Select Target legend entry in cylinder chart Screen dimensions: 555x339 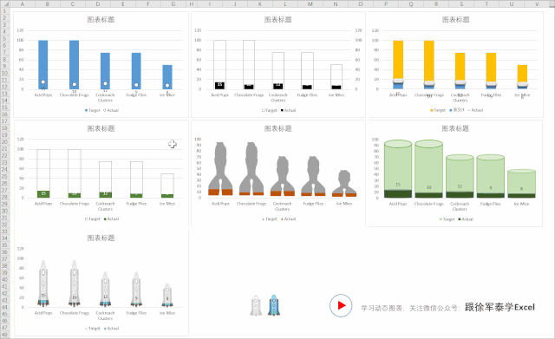point(447,219)
